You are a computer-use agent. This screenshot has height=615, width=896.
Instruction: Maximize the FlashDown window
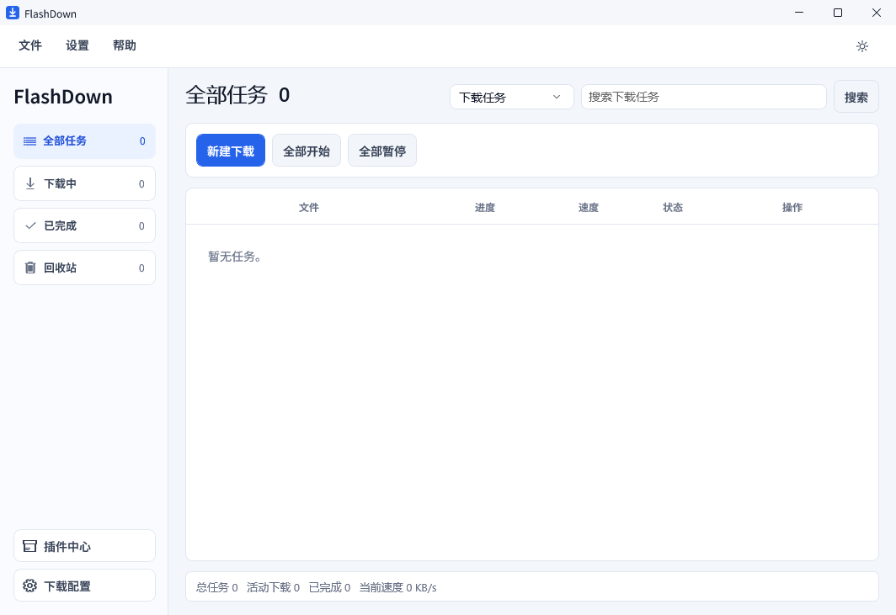(x=838, y=13)
